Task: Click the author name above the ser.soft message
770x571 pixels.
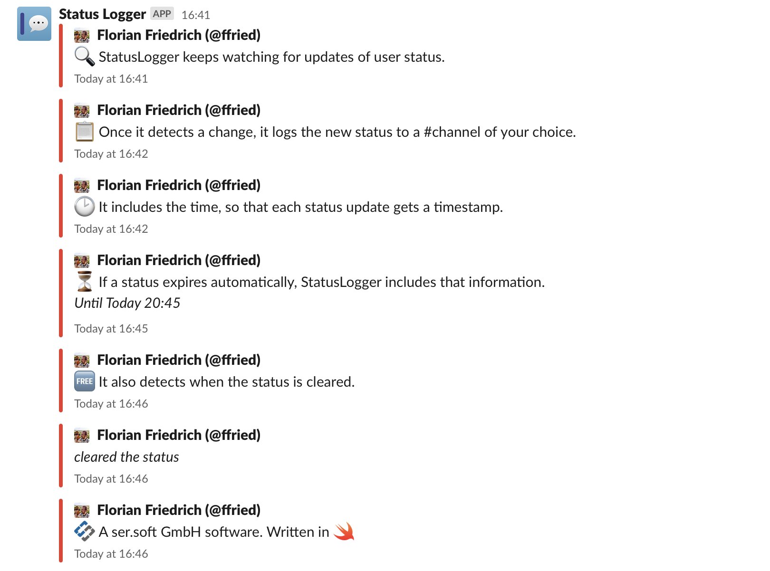Action: coord(179,510)
